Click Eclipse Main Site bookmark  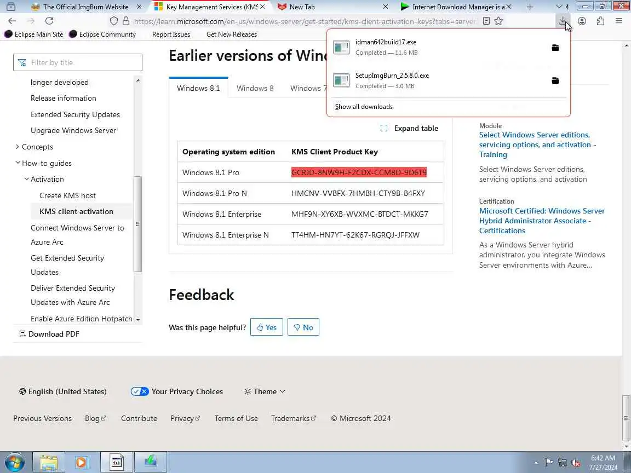tap(34, 34)
